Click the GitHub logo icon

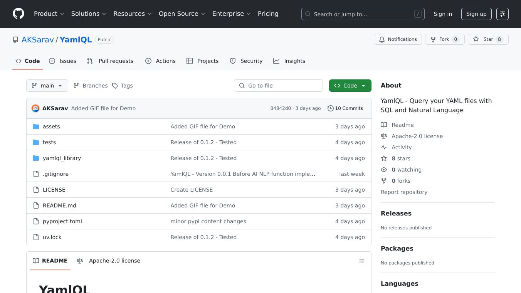tap(18, 14)
